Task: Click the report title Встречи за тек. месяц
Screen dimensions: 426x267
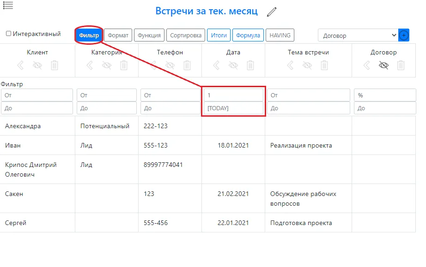Action: coord(207,11)
